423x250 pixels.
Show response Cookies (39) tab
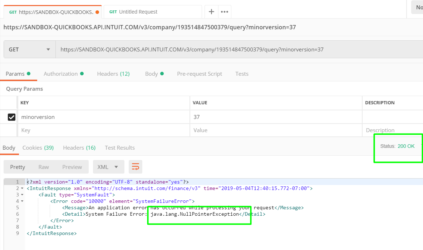[x=38, y=148]
